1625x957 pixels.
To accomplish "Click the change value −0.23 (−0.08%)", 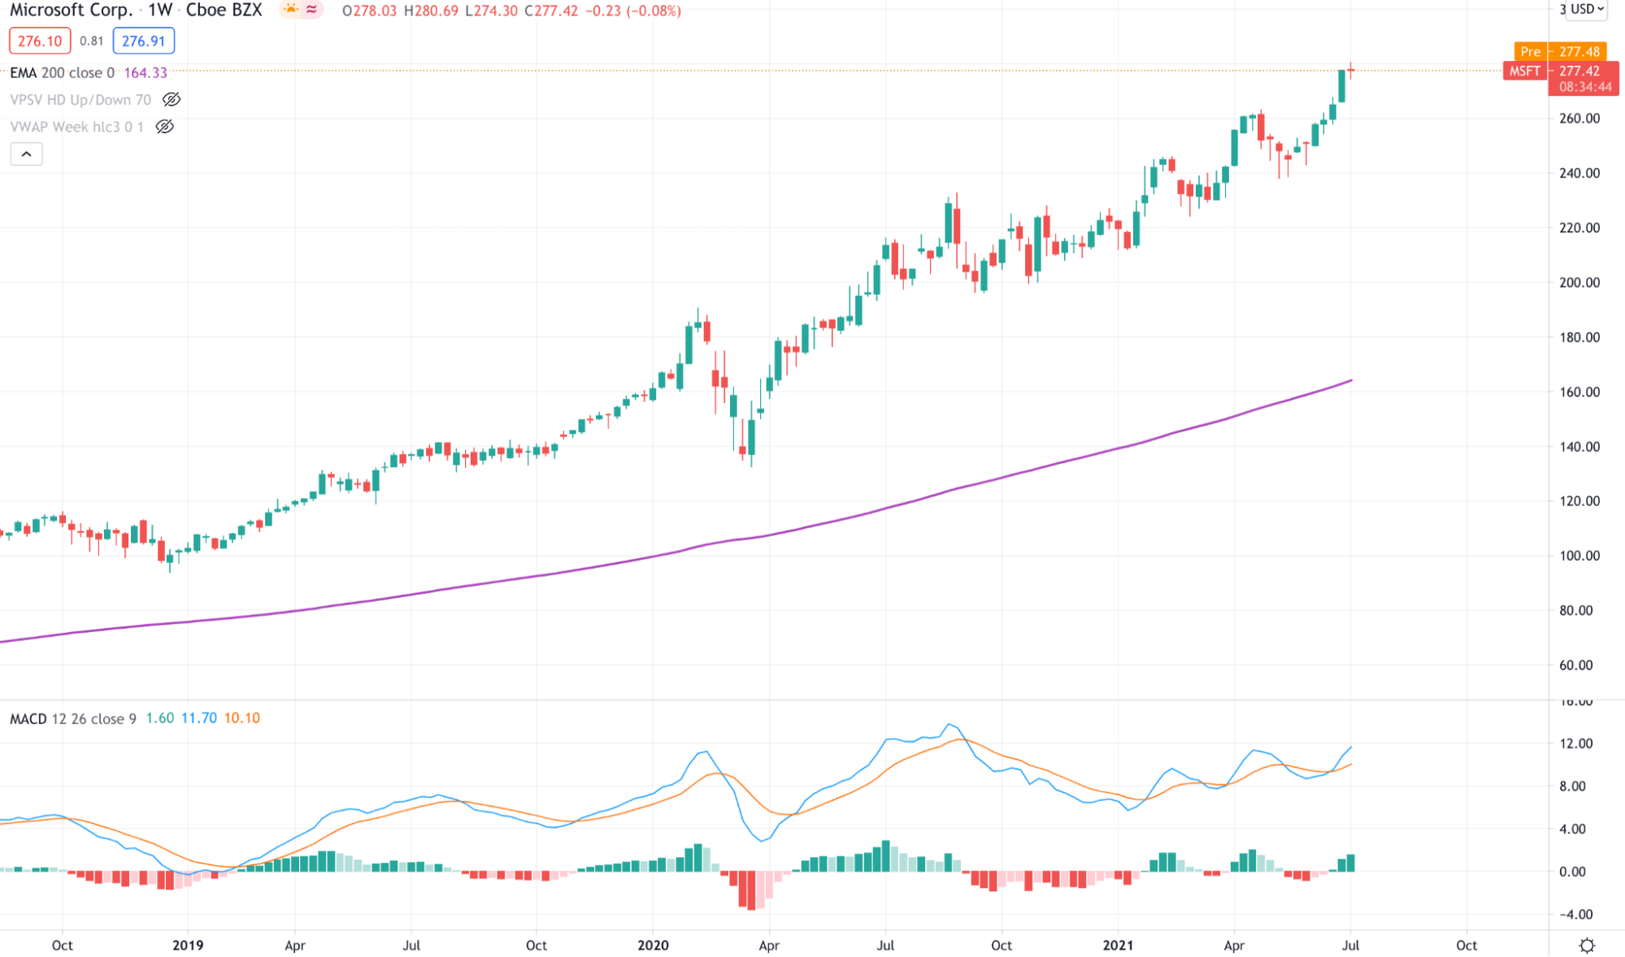I will click(x=633, y=11).
